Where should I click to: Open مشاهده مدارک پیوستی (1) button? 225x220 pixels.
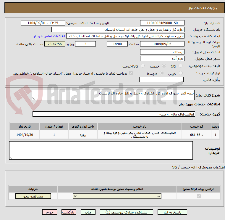click(x=127, y=212)
